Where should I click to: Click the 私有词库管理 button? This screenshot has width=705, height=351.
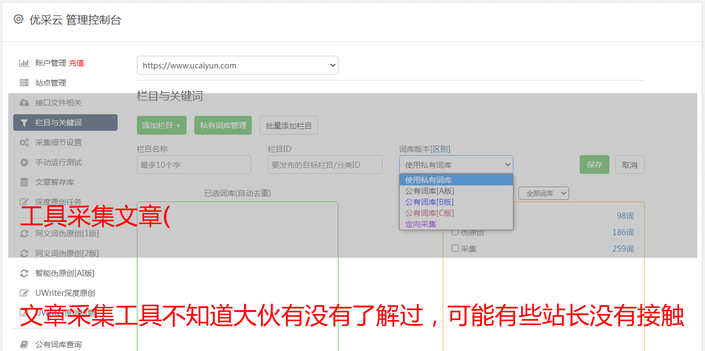[223, 125]
